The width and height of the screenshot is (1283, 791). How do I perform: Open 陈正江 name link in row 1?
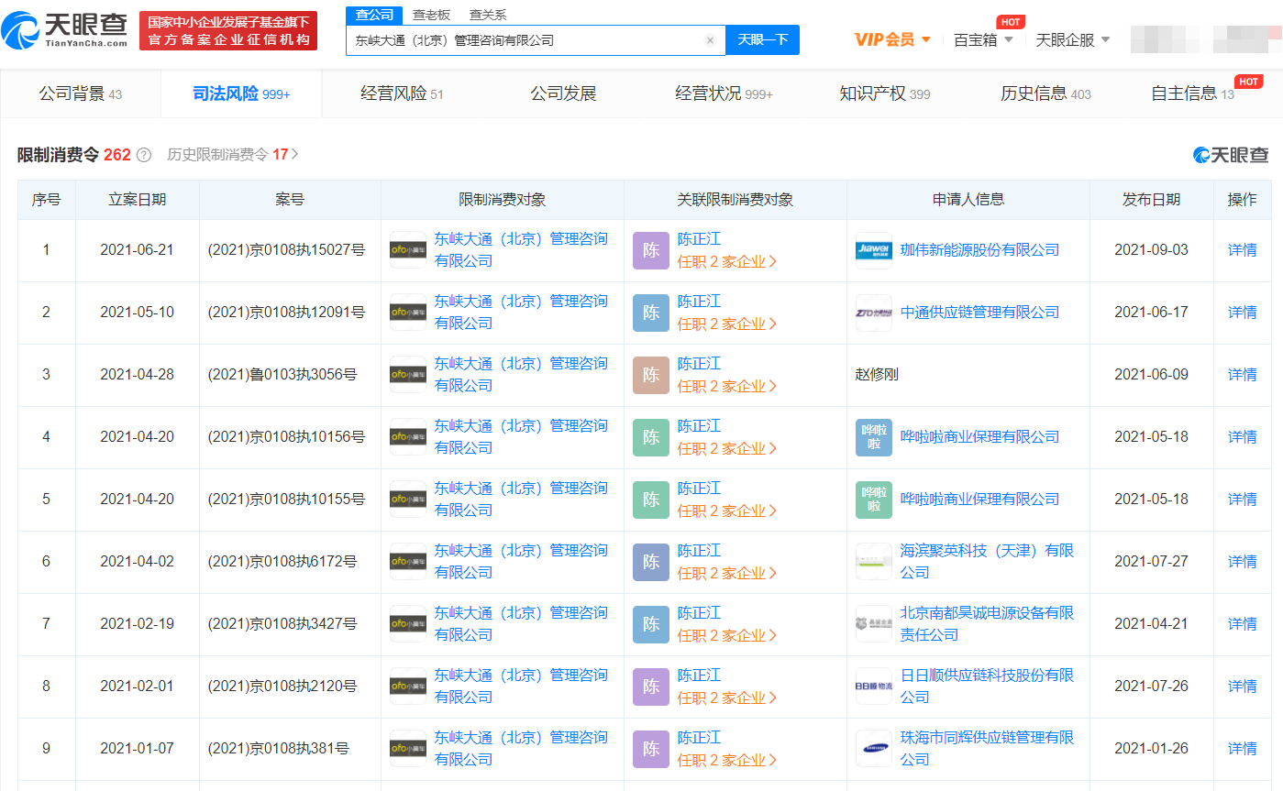(x=699, y=239)
